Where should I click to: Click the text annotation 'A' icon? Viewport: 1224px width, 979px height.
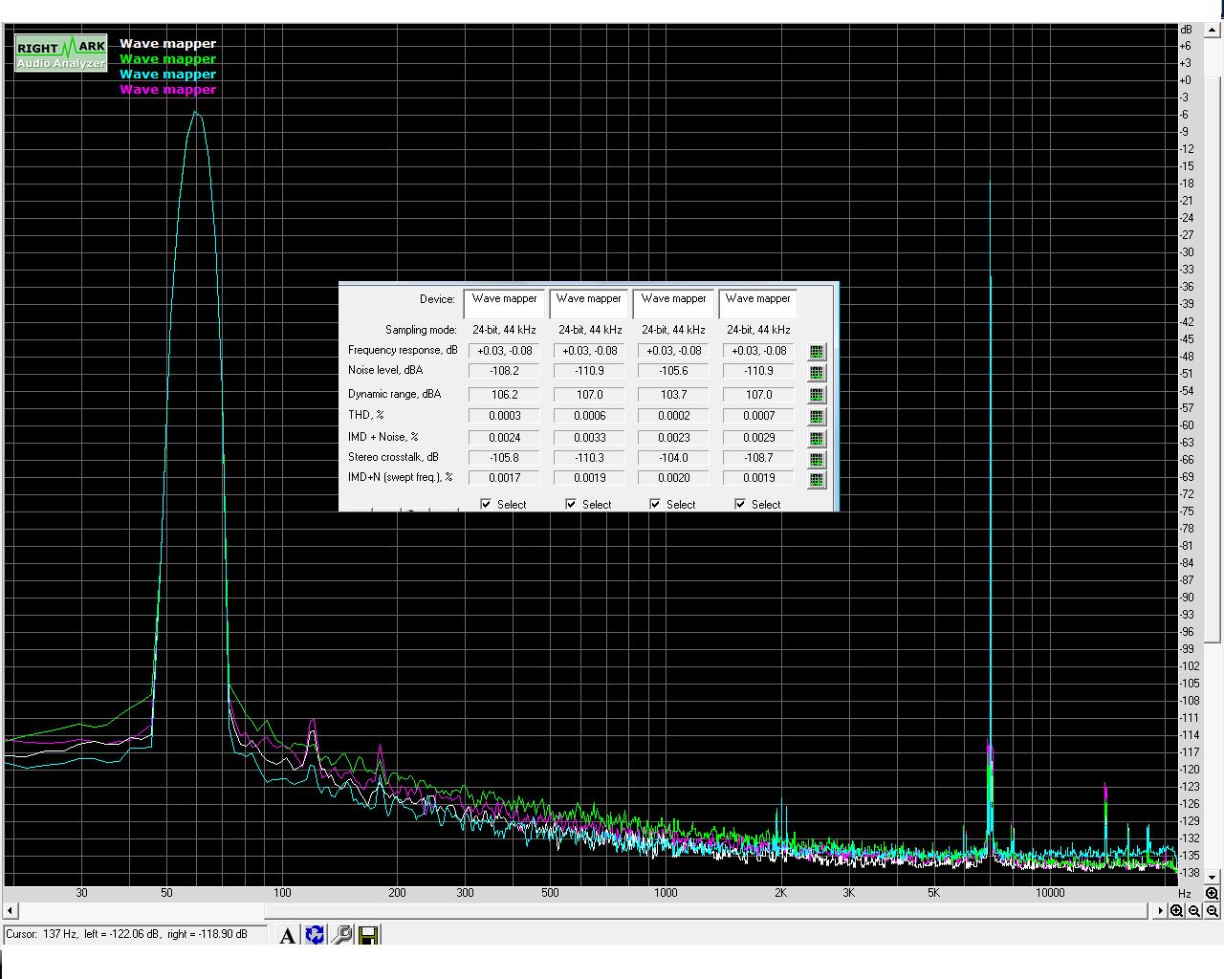287,935
